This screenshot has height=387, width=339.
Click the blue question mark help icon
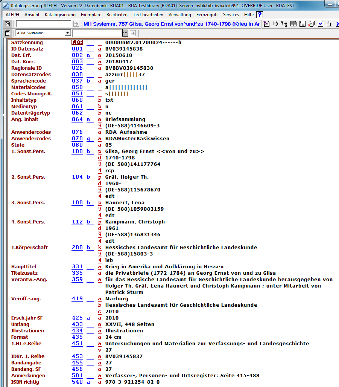tap(260, 15)
